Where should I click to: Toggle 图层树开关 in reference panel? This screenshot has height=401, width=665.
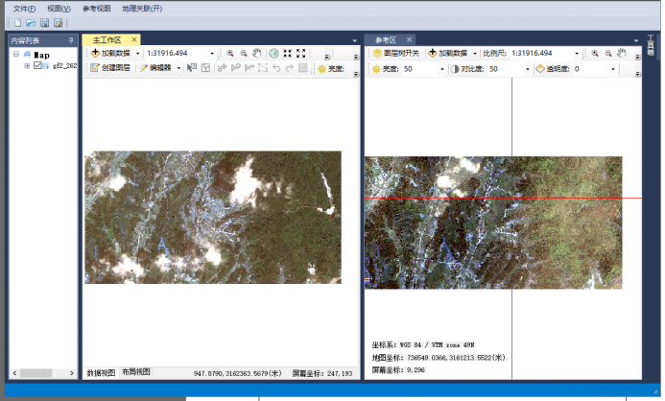tap(394, 54)
